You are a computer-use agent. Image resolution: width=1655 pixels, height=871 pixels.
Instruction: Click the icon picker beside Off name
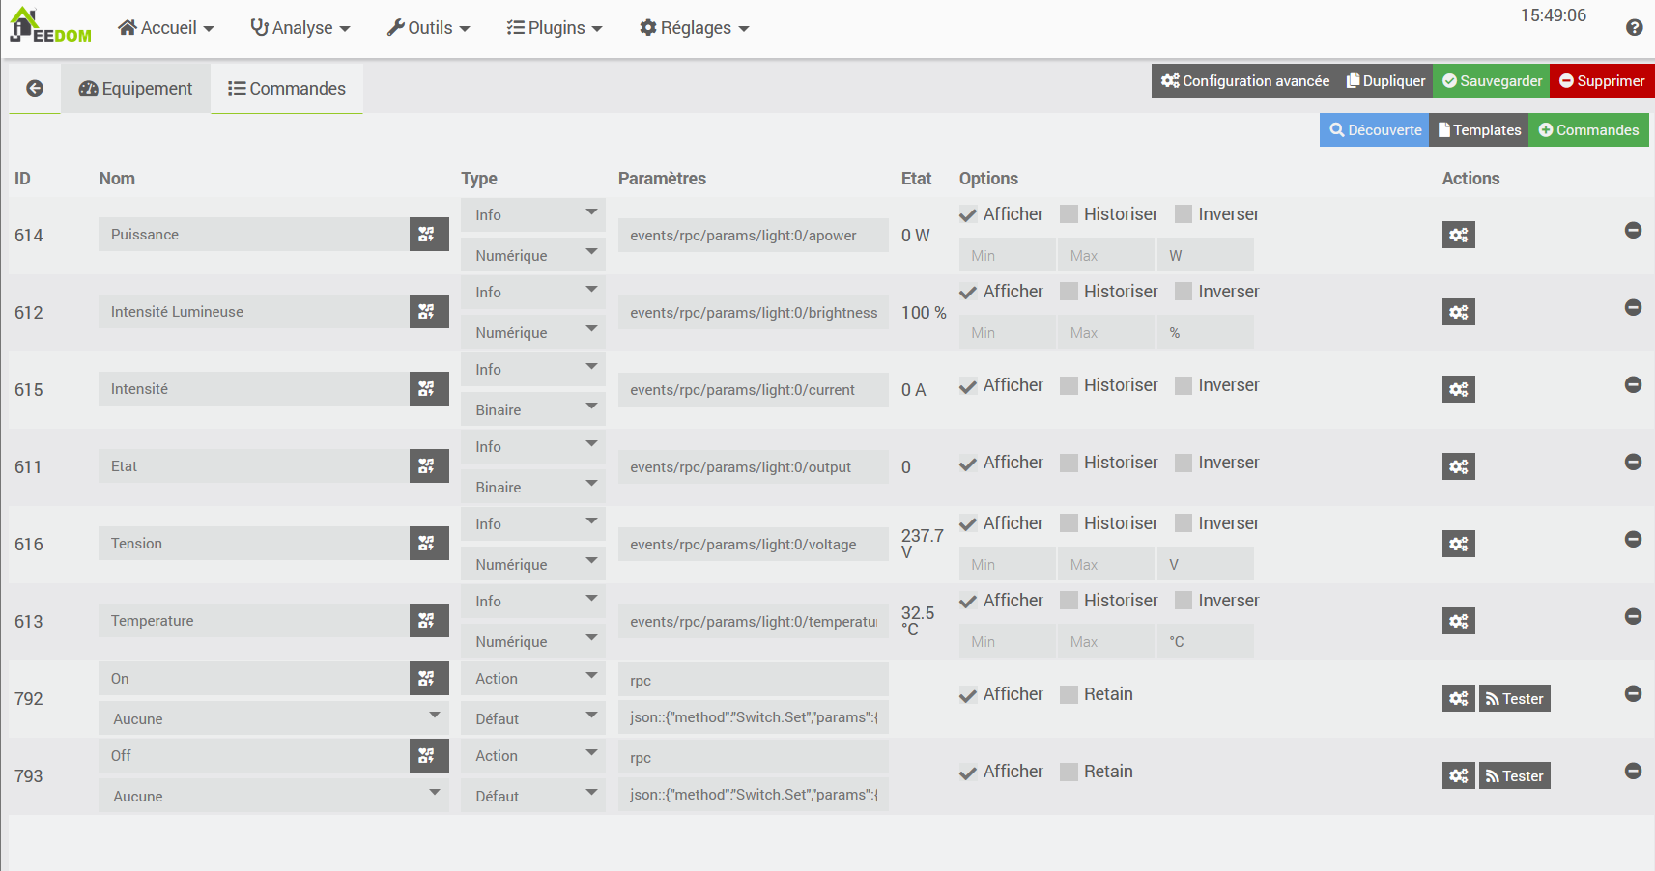(428, 756)
